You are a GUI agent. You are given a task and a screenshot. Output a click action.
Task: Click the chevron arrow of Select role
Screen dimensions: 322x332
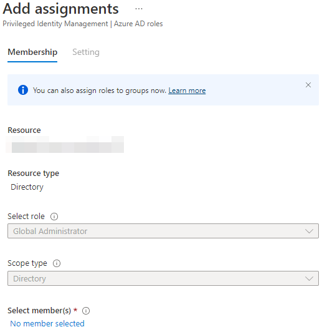click(309, 231)
